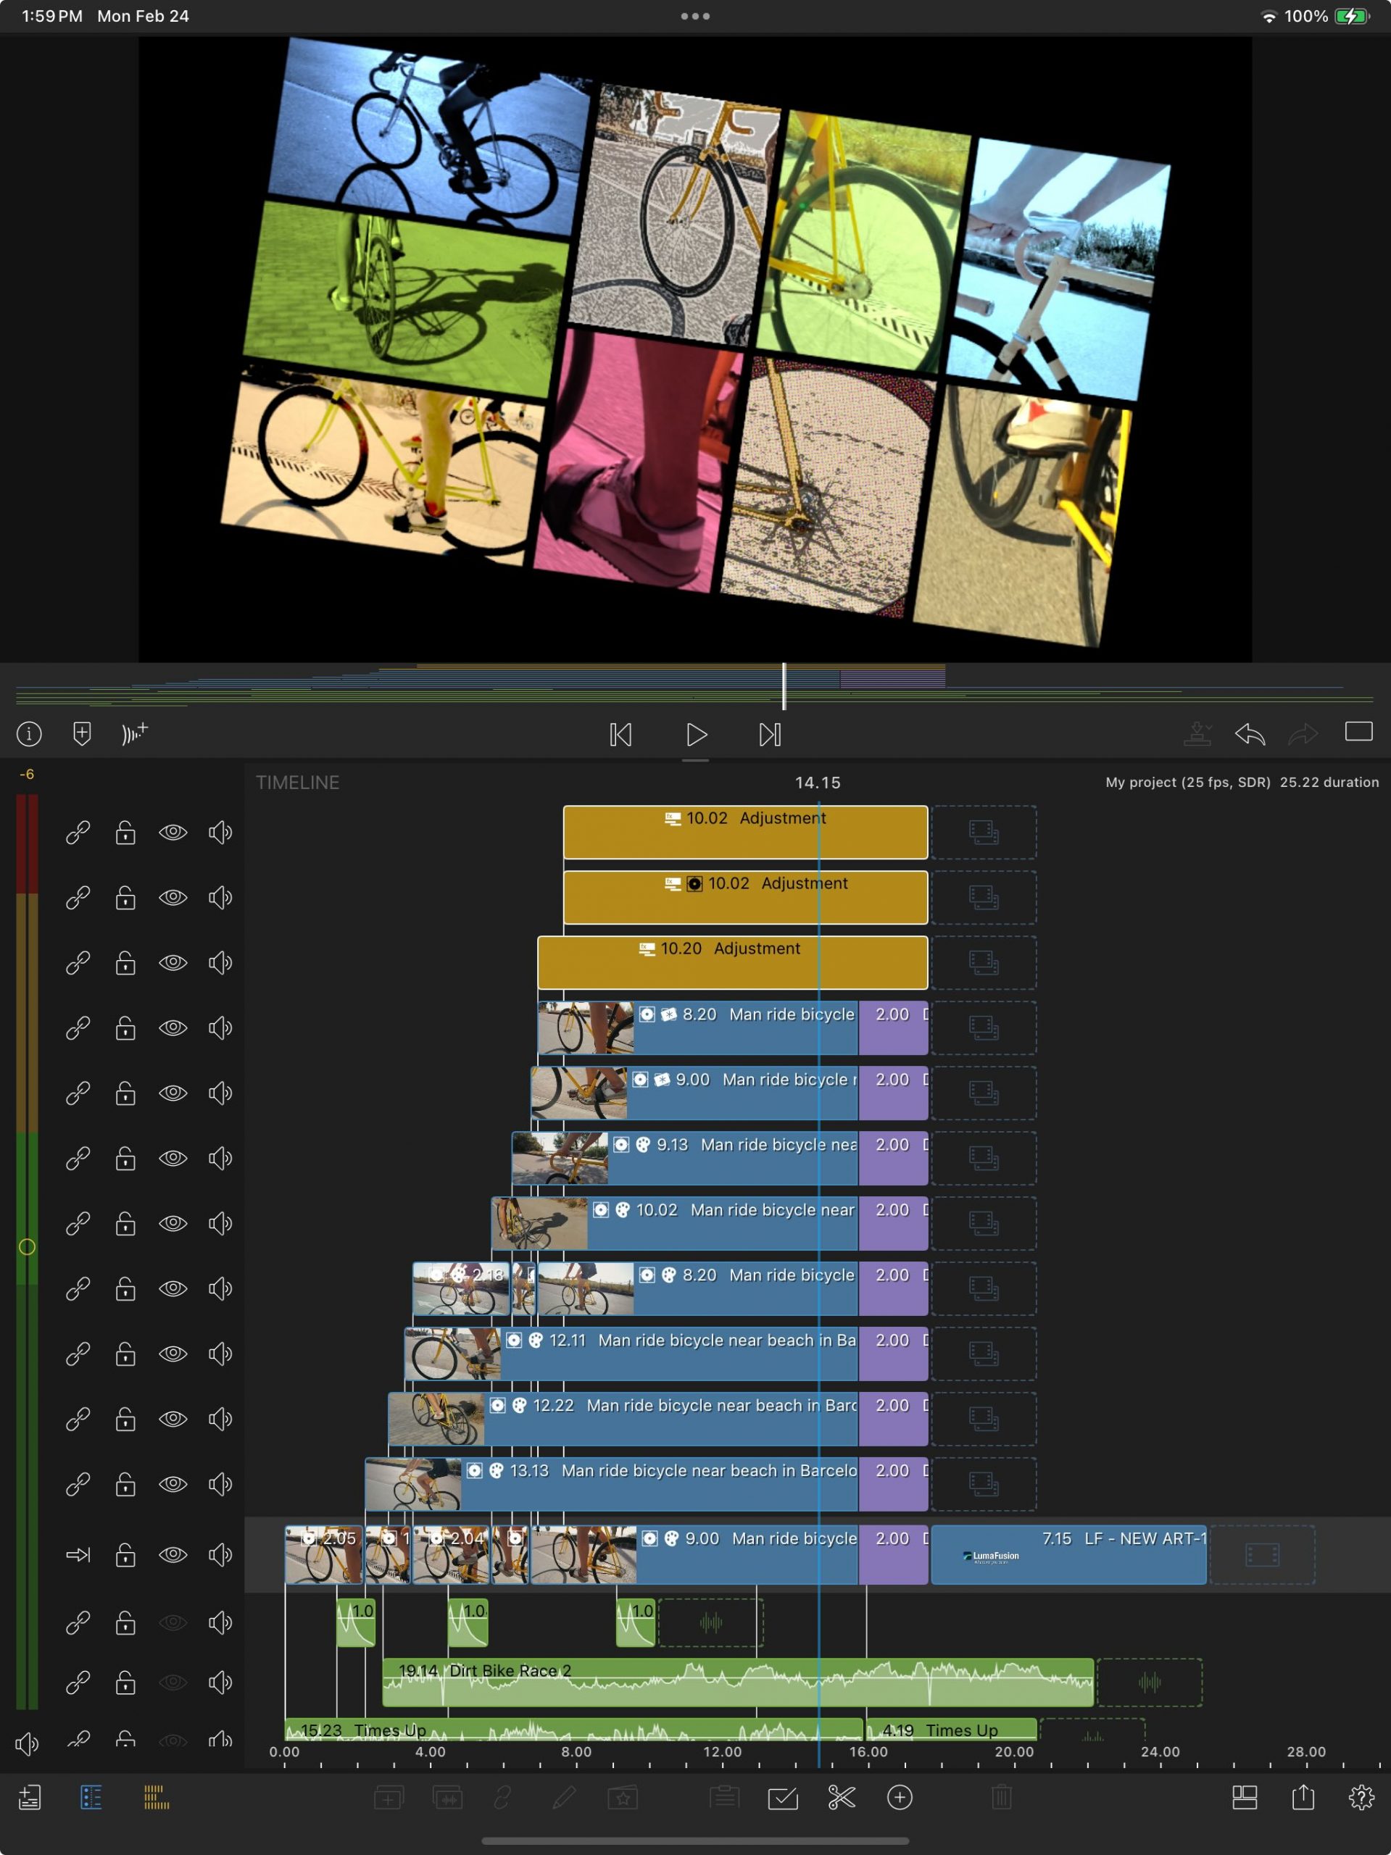Switch to the source library view
Screen dimensions: 1391x1855
[x=92, y=1797]
